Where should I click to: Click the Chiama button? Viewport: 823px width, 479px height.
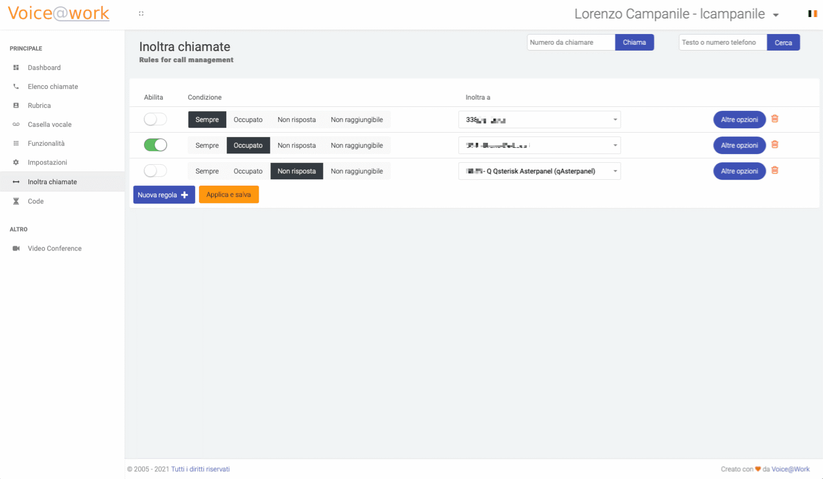pyautogui.click(x=634, y=42)
